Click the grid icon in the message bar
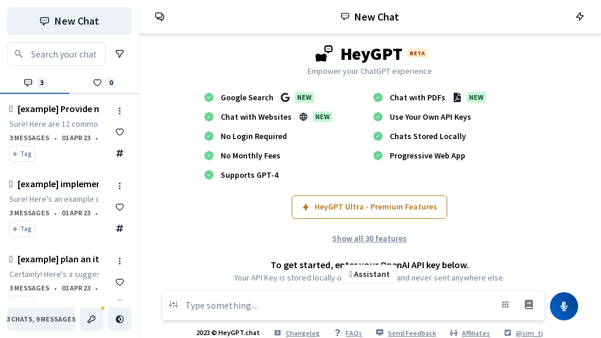Screen dimensions: 601x338 (505, 305)
